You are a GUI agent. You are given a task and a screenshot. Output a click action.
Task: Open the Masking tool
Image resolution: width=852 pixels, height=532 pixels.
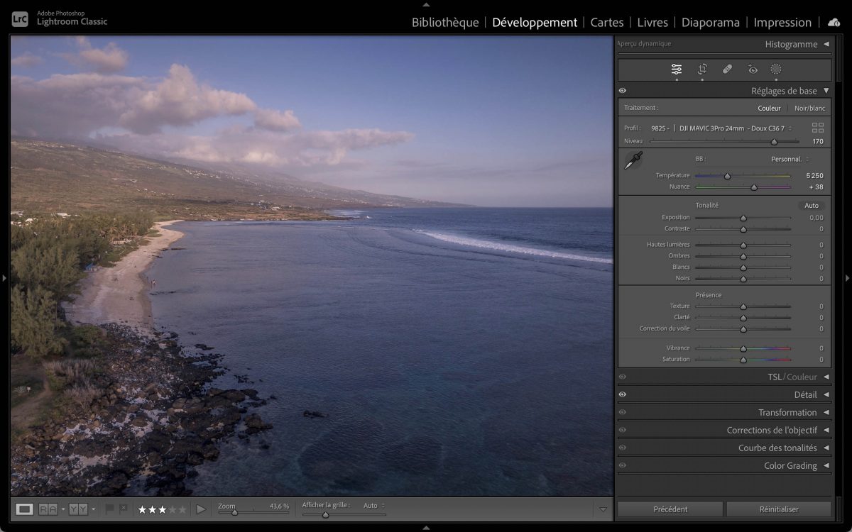coord(776,70)
